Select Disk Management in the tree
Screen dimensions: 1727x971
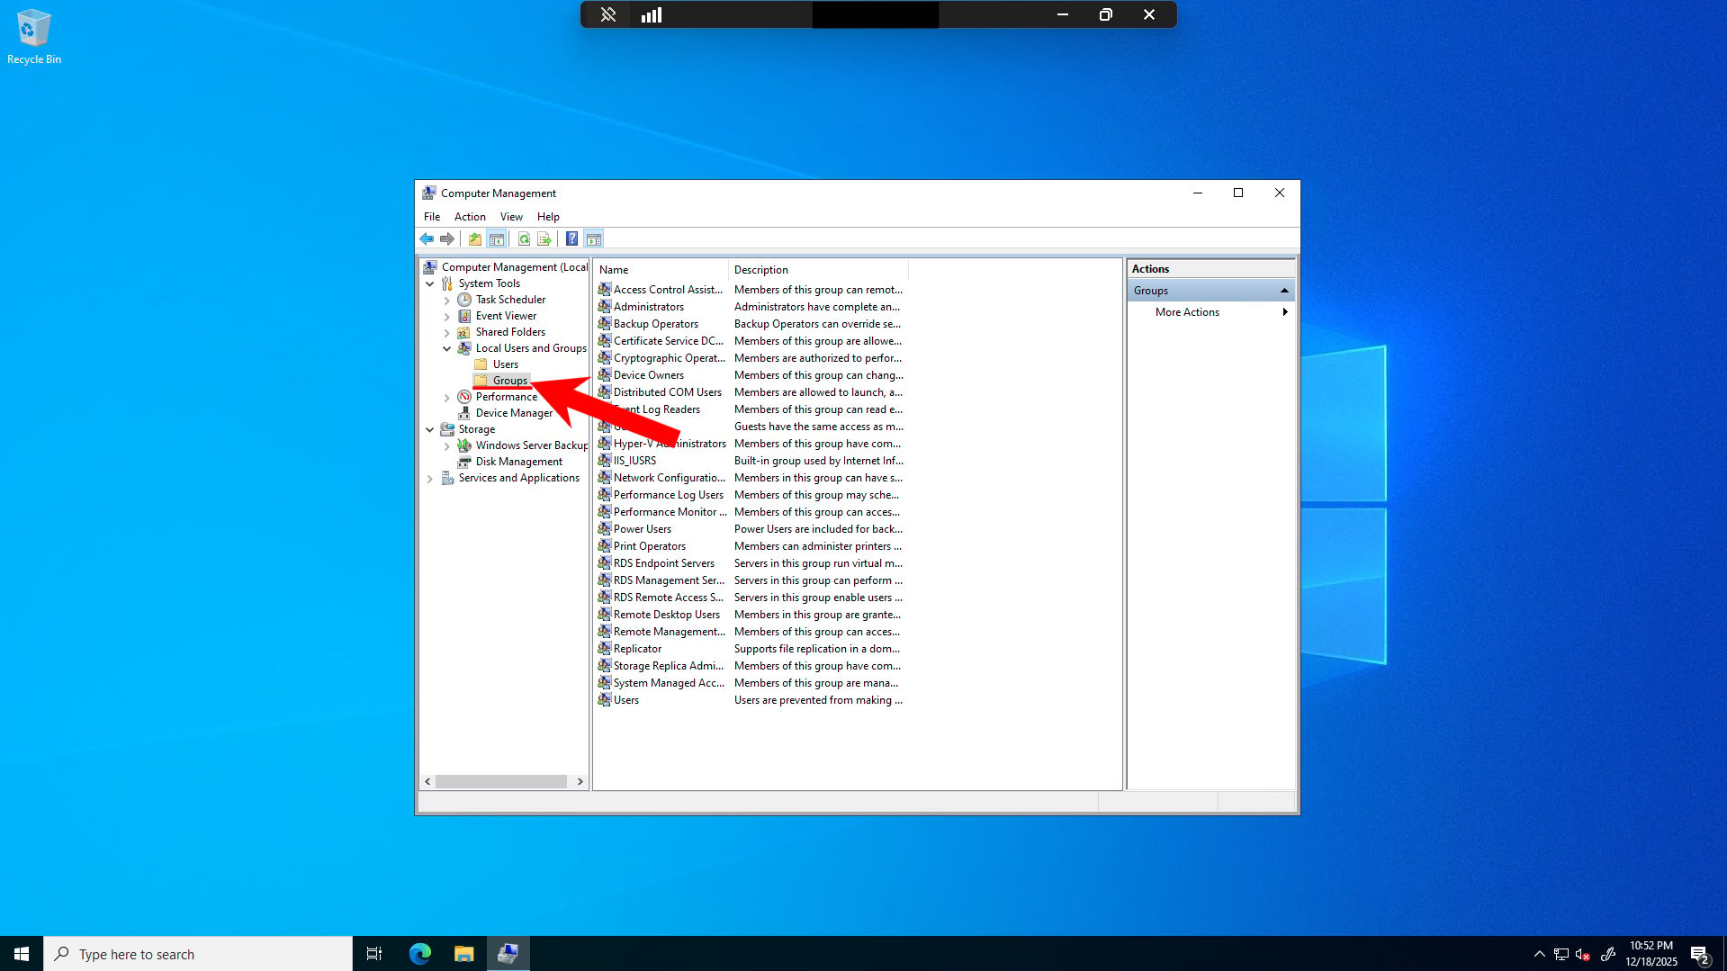tap(518, 462)
